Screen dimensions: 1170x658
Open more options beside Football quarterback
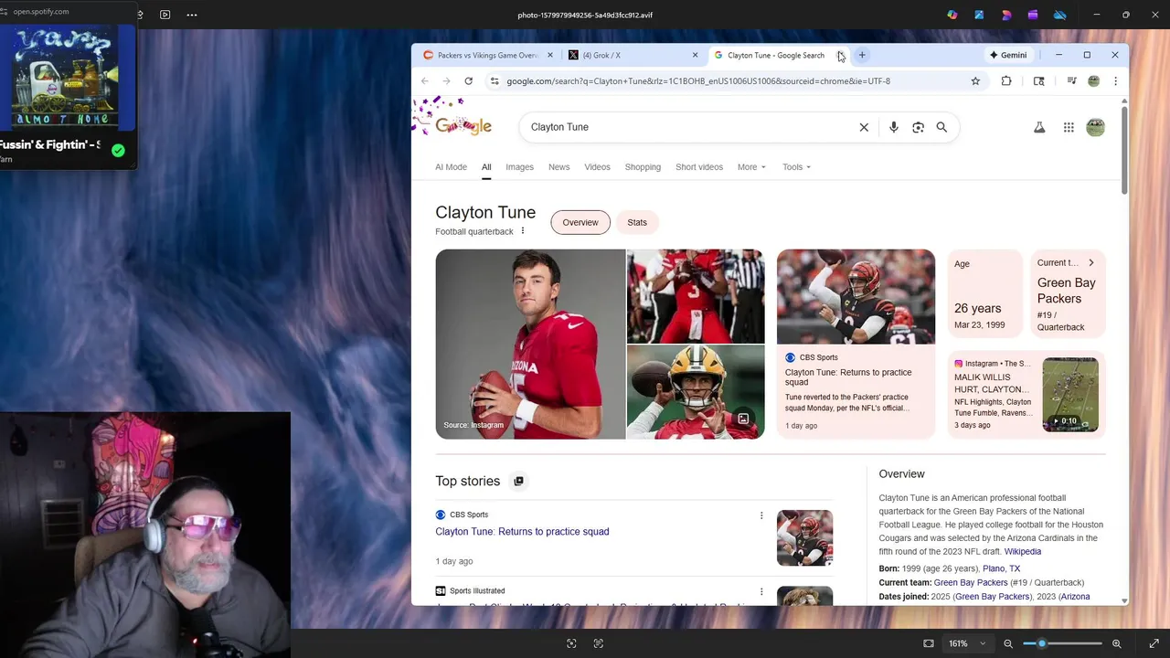pyautogui.click(x=523, y=231)
